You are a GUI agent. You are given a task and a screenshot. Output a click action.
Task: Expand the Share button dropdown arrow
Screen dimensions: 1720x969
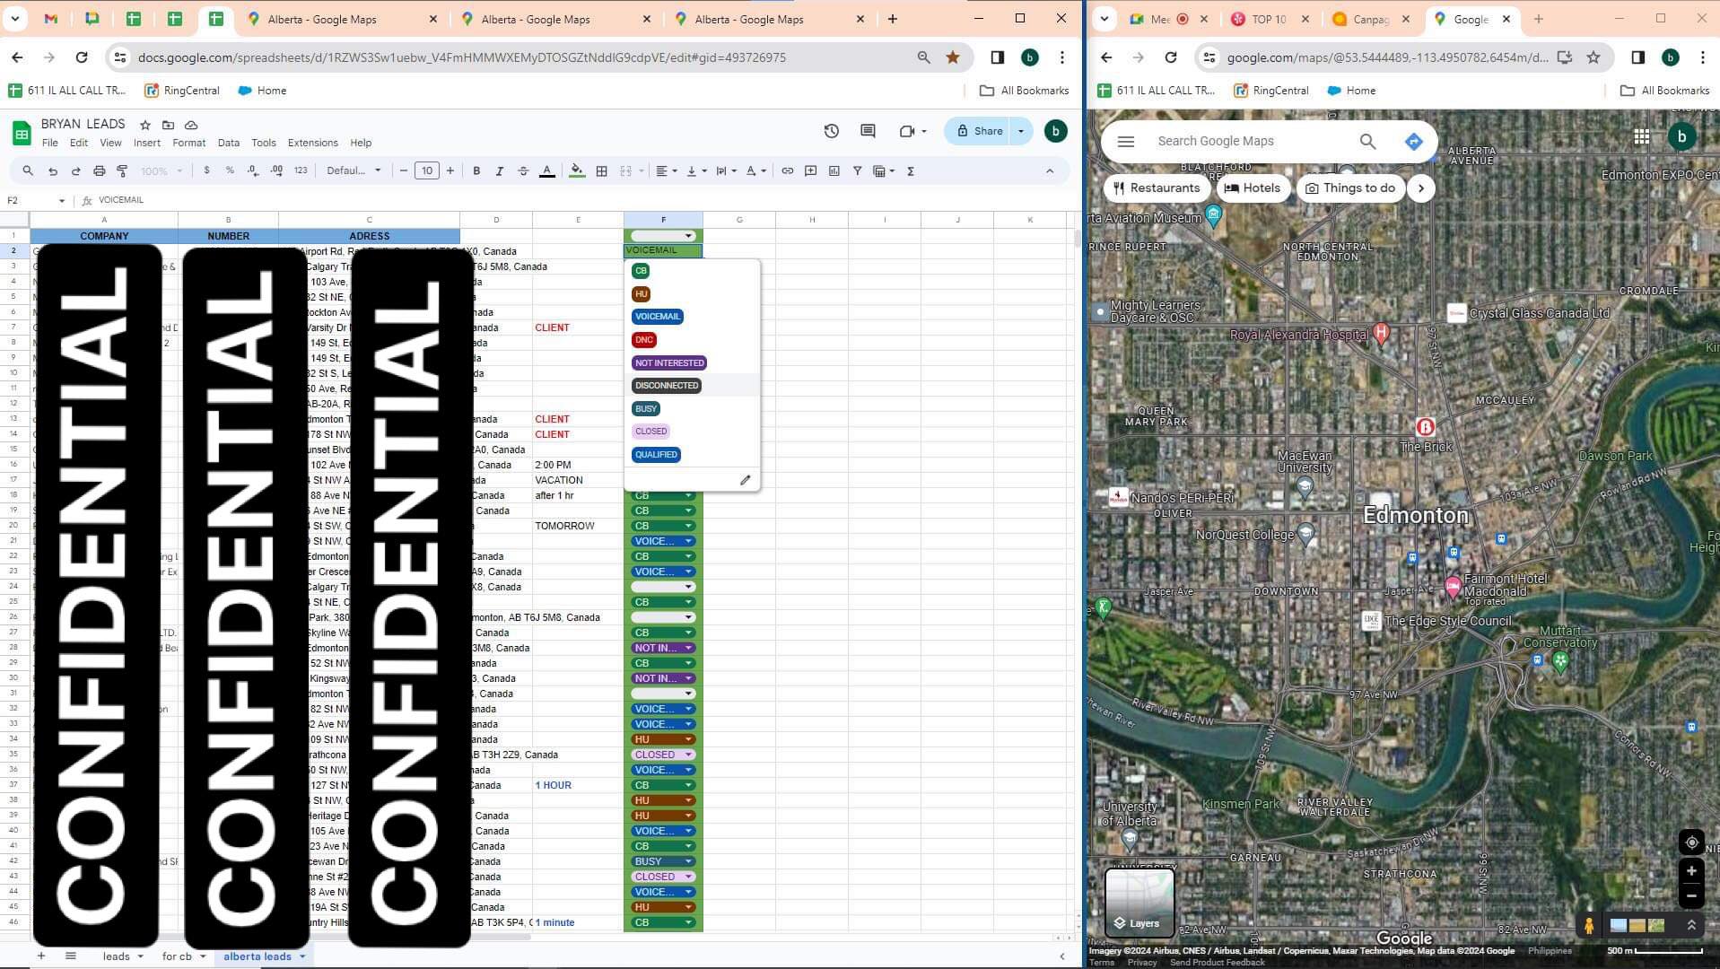[1020, 131]
